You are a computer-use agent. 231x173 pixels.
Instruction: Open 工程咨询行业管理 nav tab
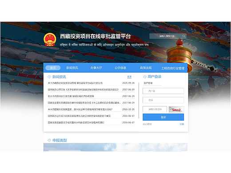click(173, 68)
